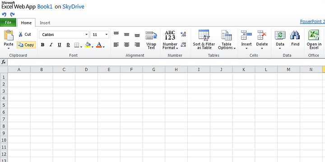Click the Redo arrow icon
Image resolution: width=325 pixels, height=162 pixels.
[13, 14]
